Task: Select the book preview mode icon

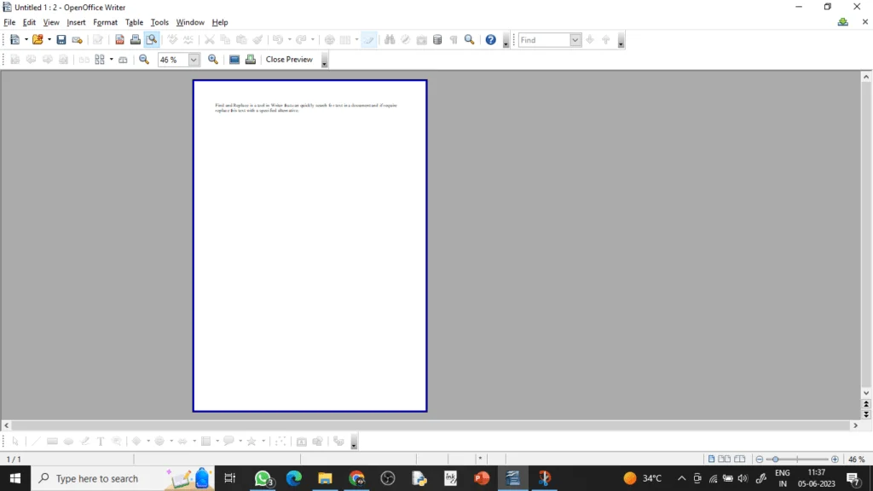Action: tap(123, 60)
